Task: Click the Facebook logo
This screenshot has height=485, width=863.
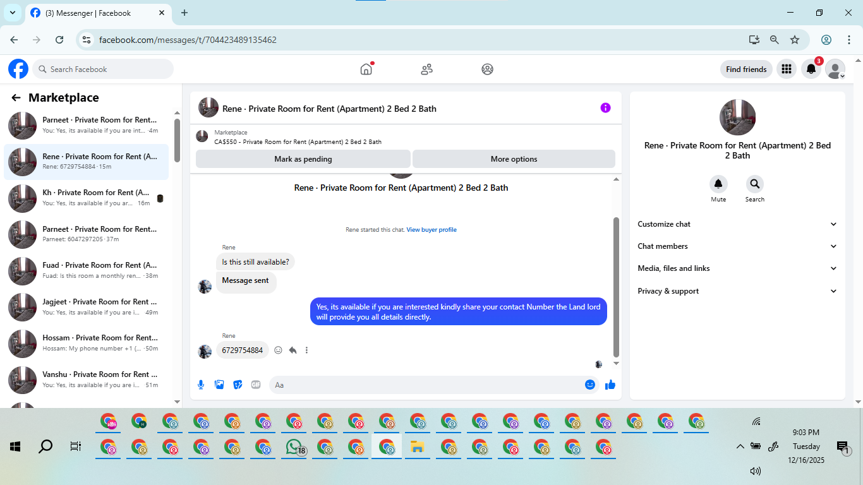Action: [x=18, y=69]
